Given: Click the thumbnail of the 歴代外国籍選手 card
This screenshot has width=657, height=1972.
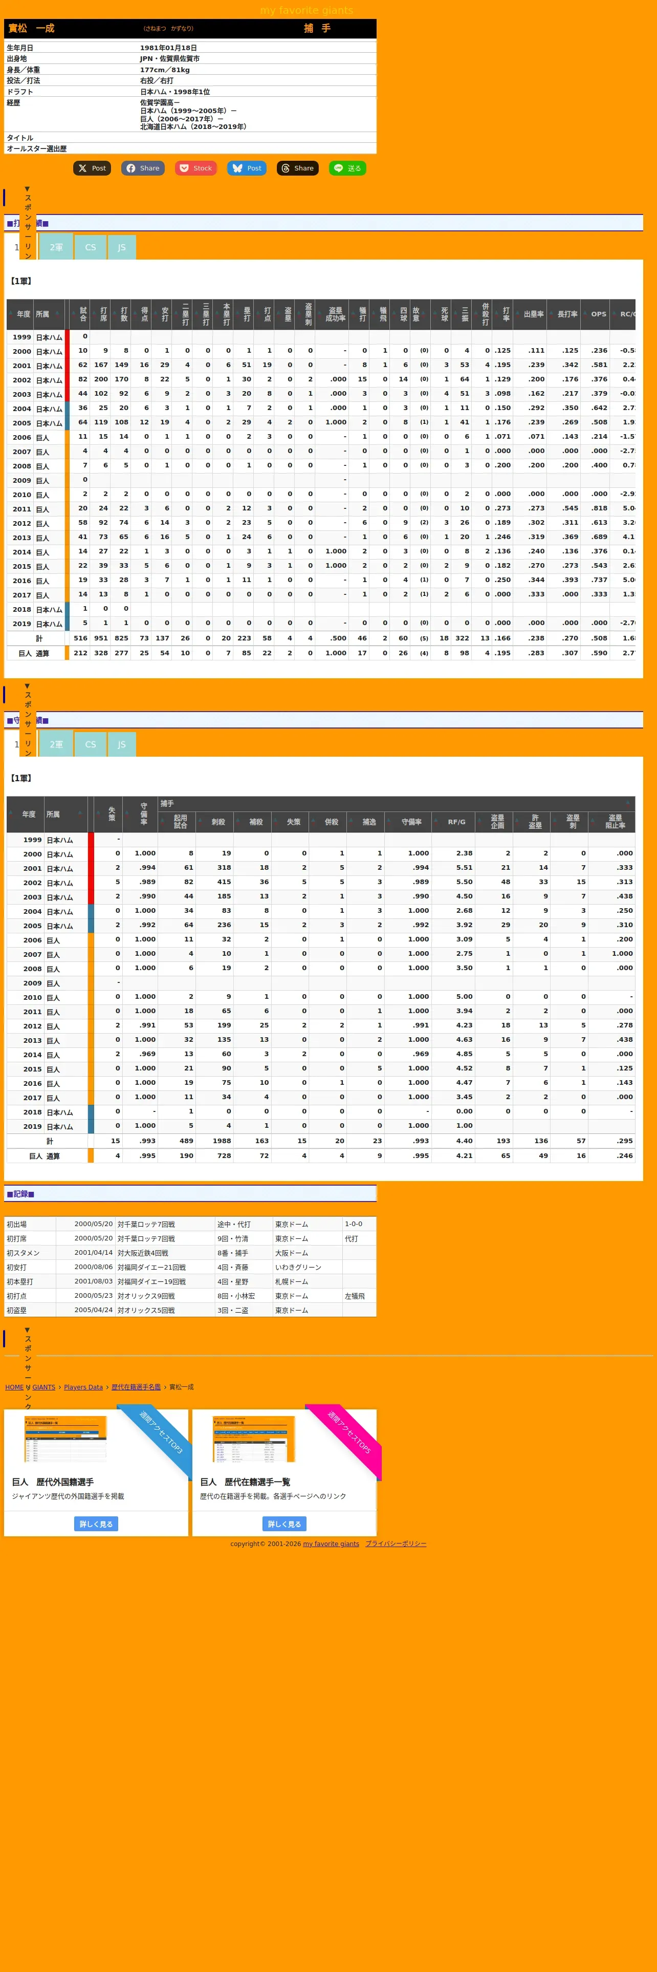Looking at the screenshot, I should pyautogui.click(x=66, y=1439).
